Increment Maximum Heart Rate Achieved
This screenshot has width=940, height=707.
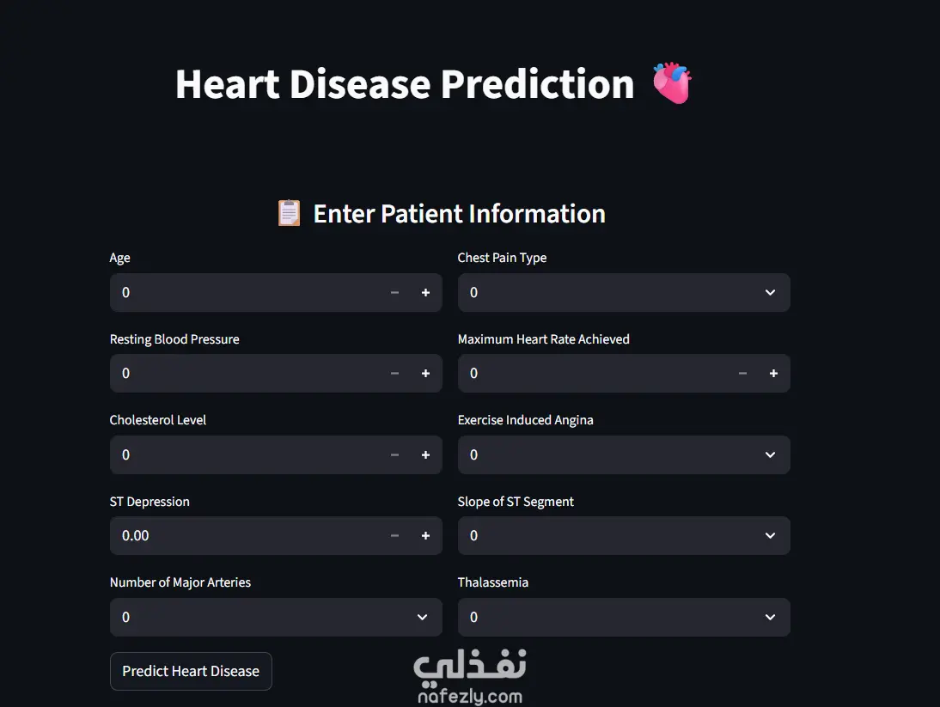coord(773,374)
